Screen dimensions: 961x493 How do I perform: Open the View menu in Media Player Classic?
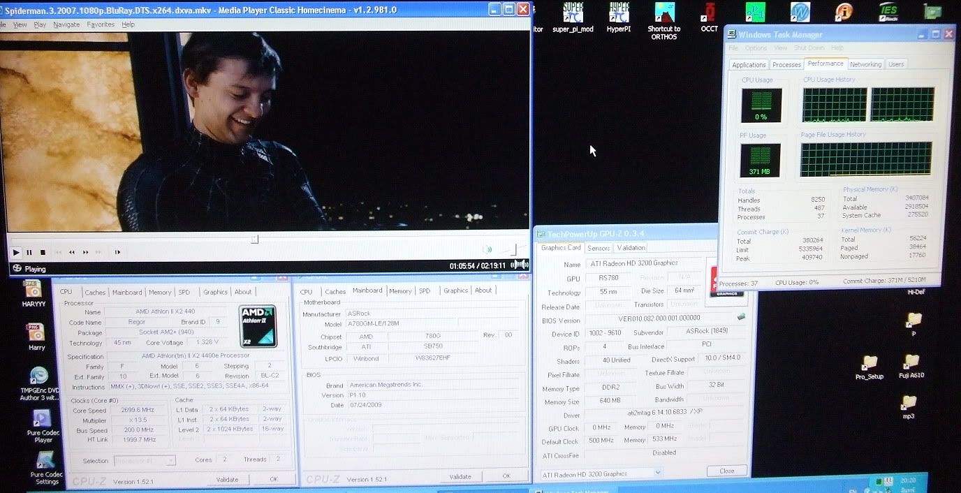pyautogui.click(x=20, y=24)
